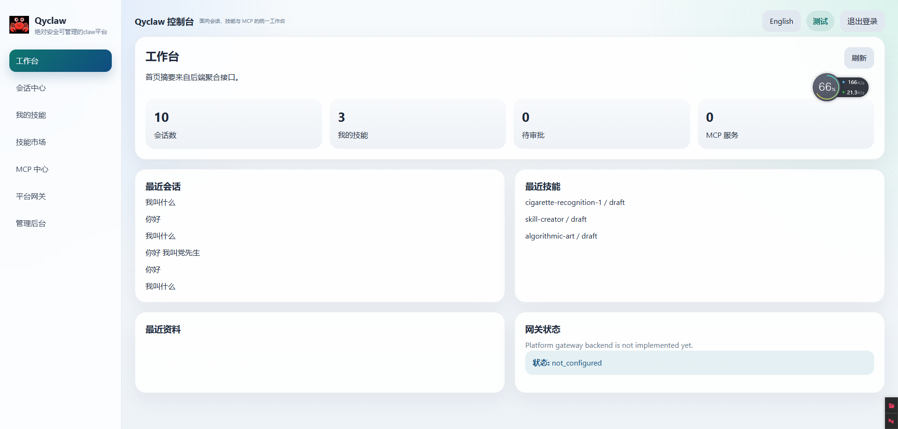Click the MCP 服务 stat card
Viewport: 898px width, 429px height.
pos(786,124)
